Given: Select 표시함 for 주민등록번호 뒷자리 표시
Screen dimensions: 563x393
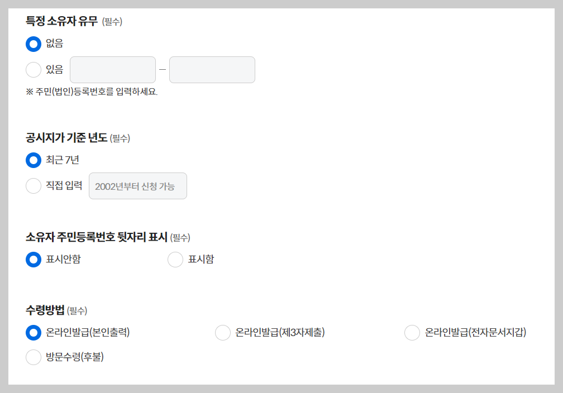Looking at the screenshot, I should coord(176,260).
